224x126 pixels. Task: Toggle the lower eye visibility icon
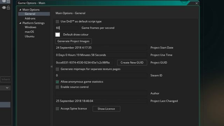click(x=4, y=8)
